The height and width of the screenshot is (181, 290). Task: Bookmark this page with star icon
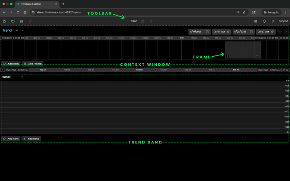[244, 12]
